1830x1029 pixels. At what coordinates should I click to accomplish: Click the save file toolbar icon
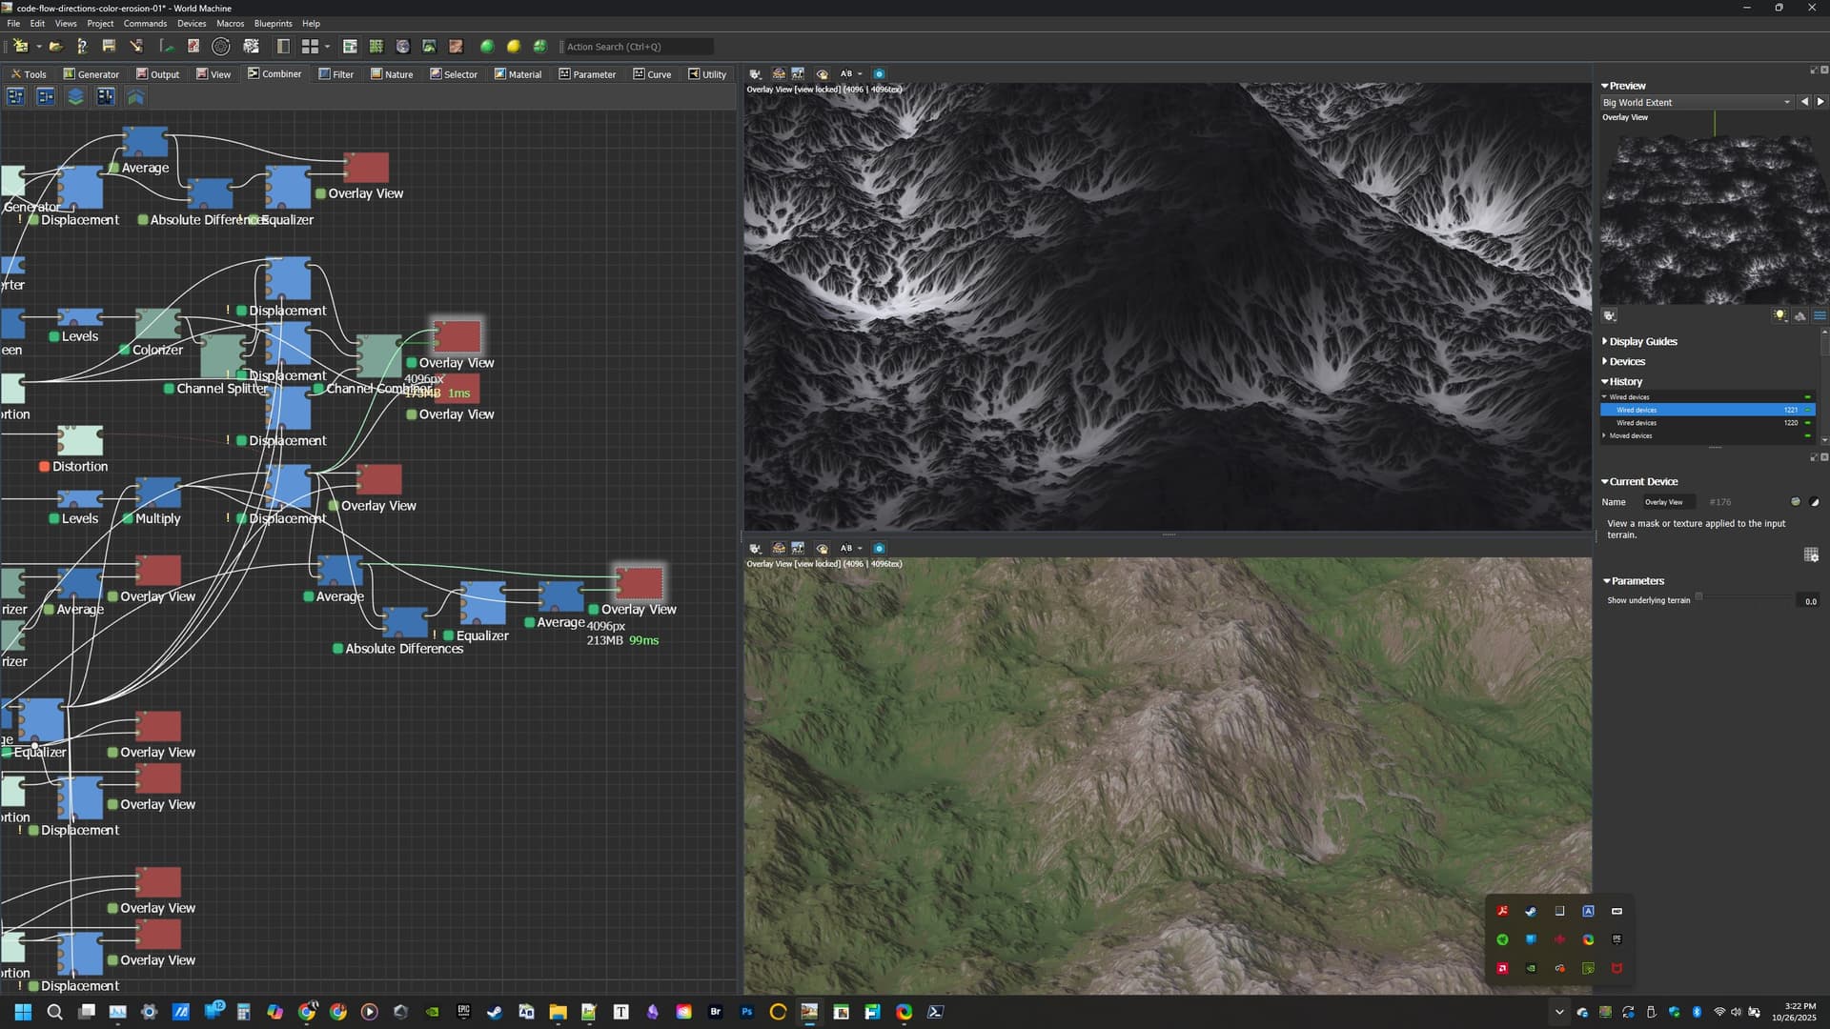point(109,47)
